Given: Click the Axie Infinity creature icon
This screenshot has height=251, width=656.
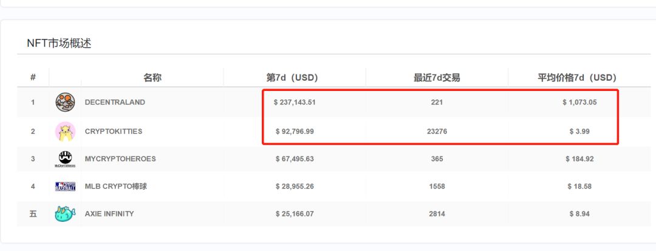Looking at the screenshot, I should [65, 214].
